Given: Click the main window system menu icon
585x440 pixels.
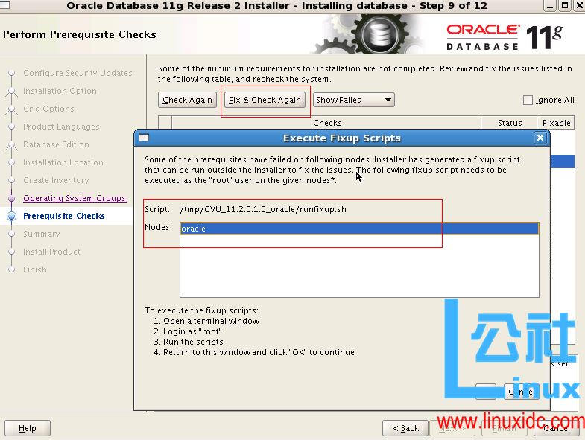Looking at the screenshot, I should point(4,5).
